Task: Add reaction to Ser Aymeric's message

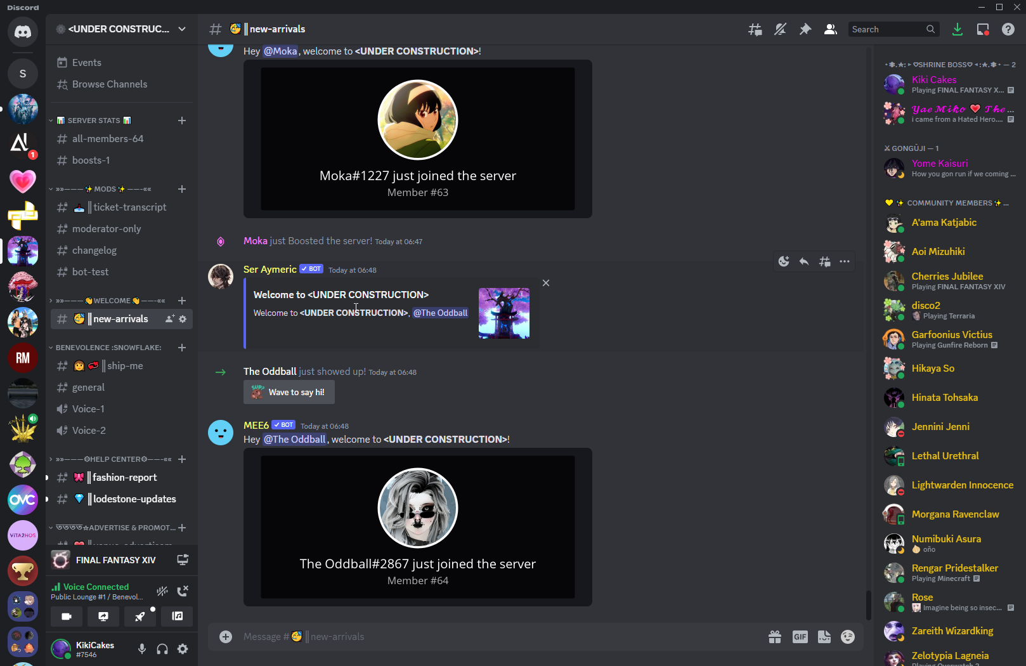Action: (x=784, y=261)
